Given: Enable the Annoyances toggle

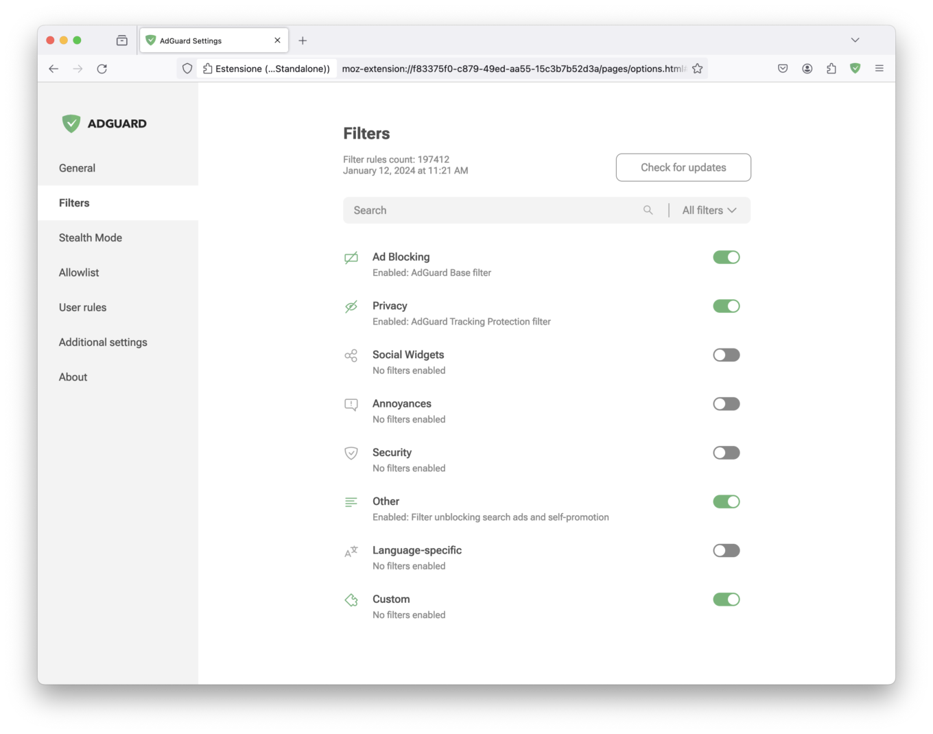Looking at the screenshot, I should [726, 404].
